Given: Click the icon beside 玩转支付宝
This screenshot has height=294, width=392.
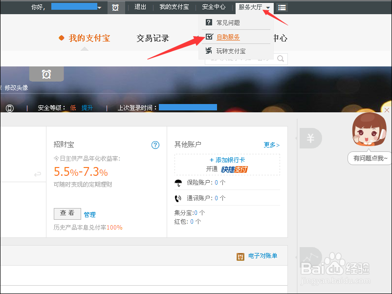Looking at the screenshot, I should [209, 51].
